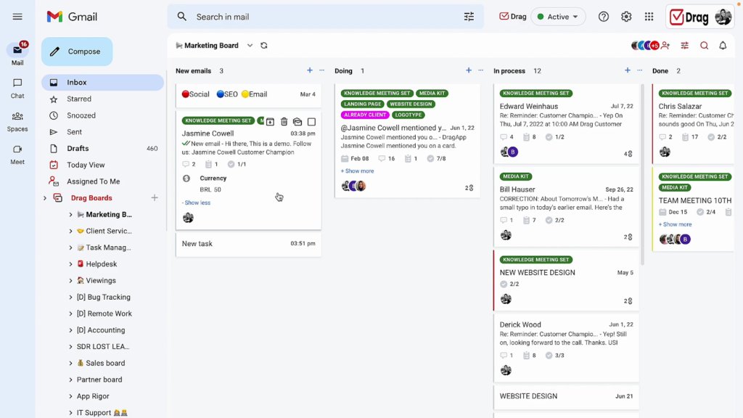Open the Sent folder
743x418 pixels.
pos(103,132)
